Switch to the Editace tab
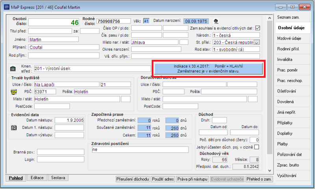 37,178
